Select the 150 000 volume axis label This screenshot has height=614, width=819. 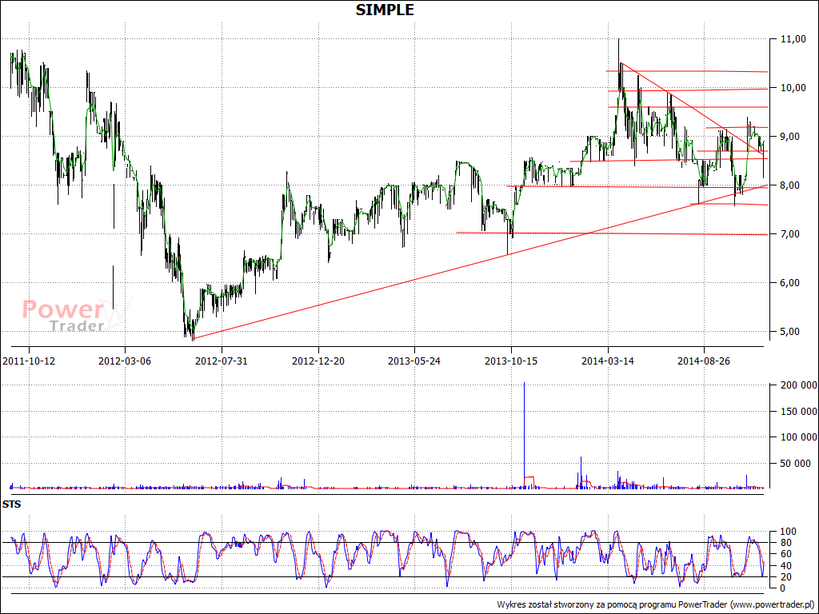799,412
